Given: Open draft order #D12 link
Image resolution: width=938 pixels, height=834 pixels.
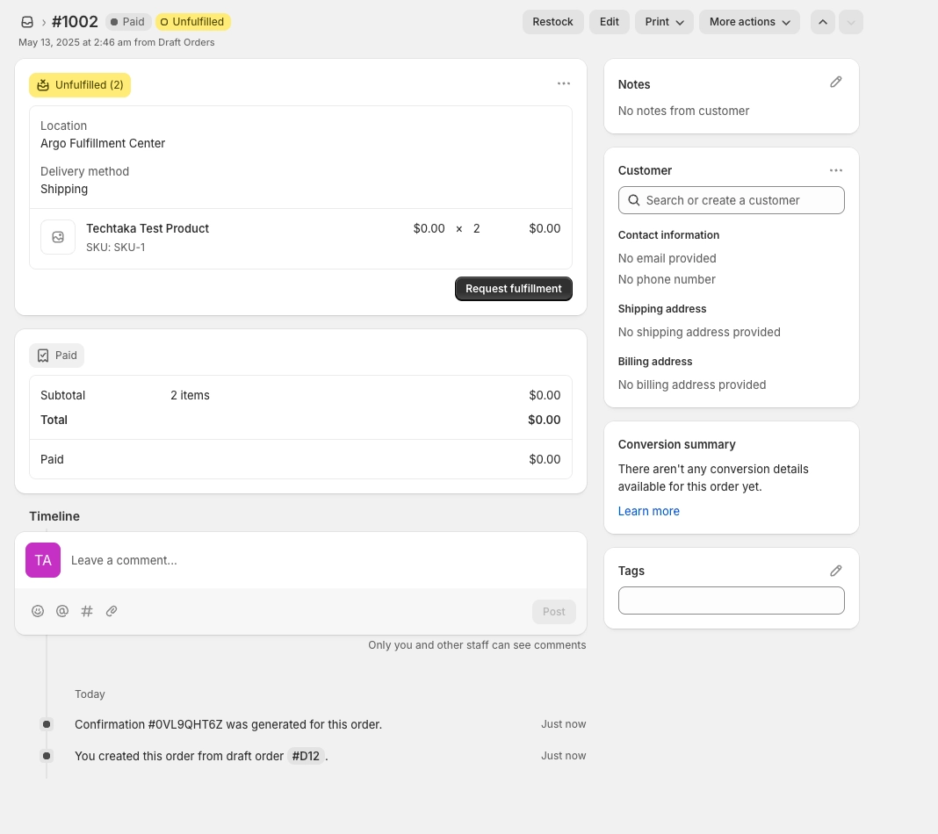Looking at the screenshot, I should pos(306,756).
